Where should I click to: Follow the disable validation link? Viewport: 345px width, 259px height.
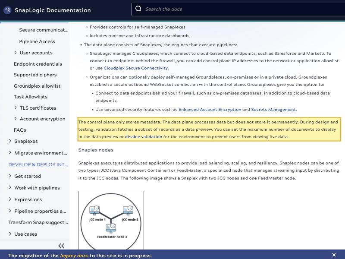coord(144,136)
